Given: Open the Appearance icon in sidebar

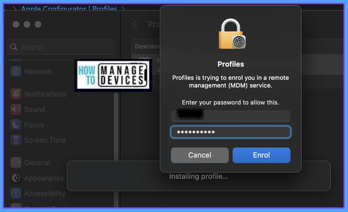Looking at the screenshot, I should 16,178.
